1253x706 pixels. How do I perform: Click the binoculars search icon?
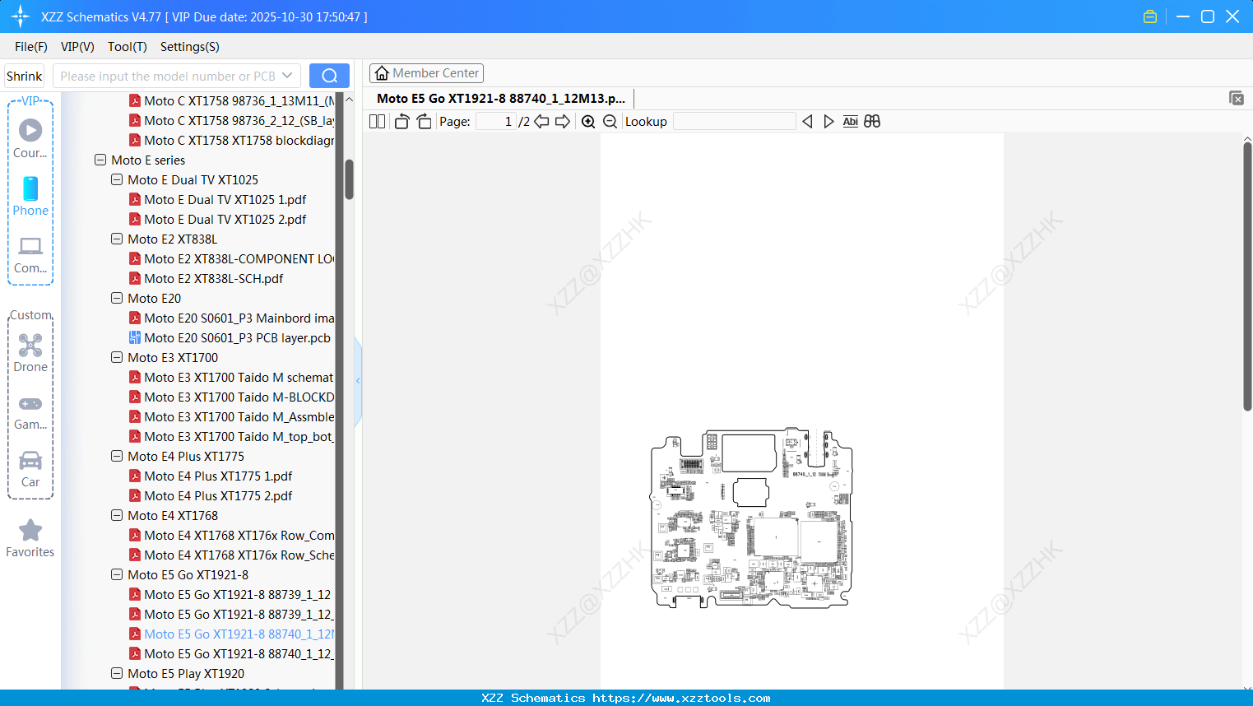click(872, 122)
